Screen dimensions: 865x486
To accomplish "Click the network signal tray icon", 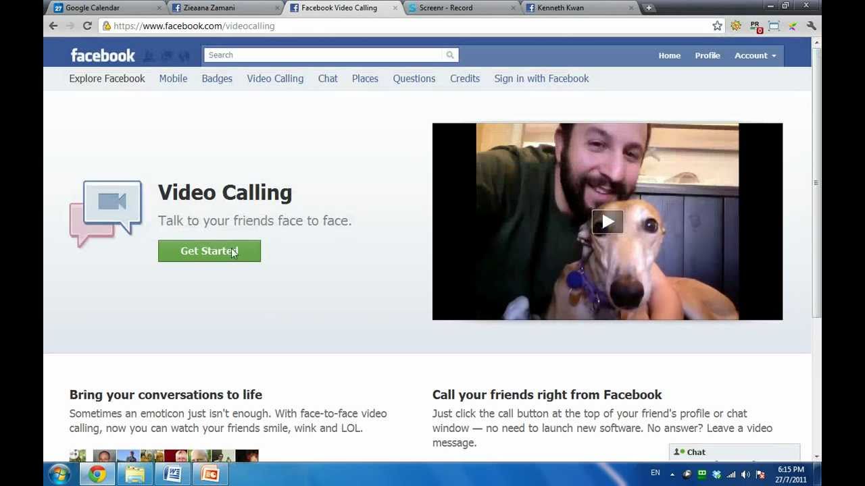I will tap(731, 475).
